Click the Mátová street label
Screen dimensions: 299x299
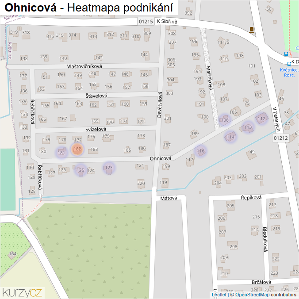[169, 198]
